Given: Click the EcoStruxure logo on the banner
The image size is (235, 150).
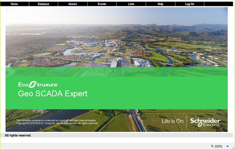Looking at the screenshot, I should [38, 84].
